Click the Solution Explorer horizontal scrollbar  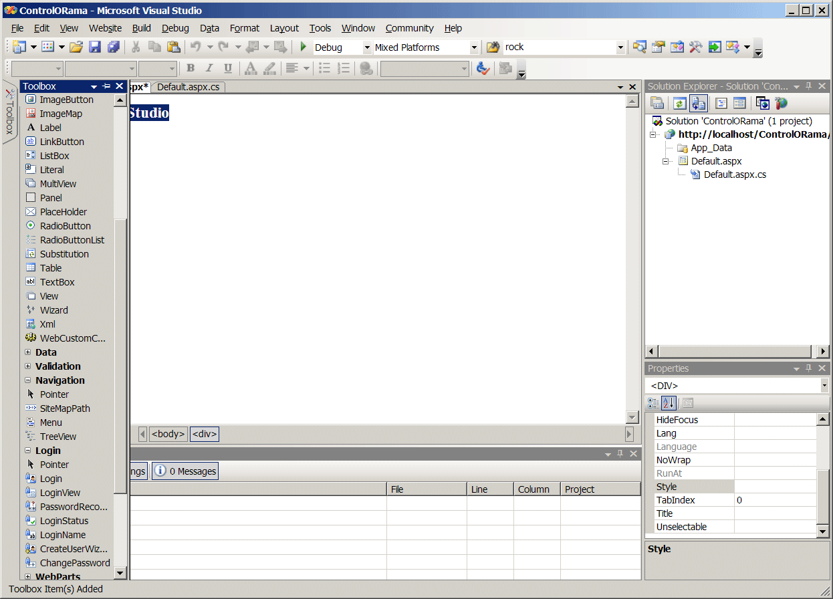point(737,352)
